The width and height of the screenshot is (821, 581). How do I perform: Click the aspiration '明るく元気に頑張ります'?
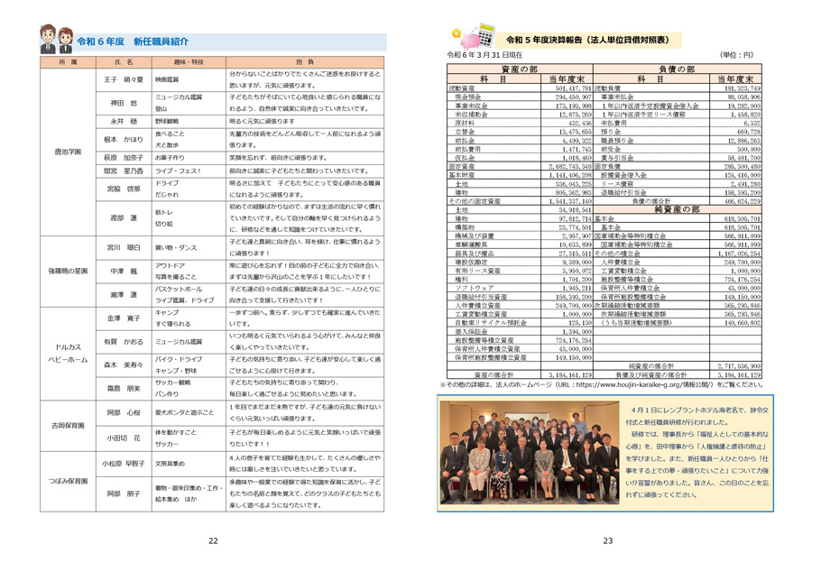click(262, 122)
